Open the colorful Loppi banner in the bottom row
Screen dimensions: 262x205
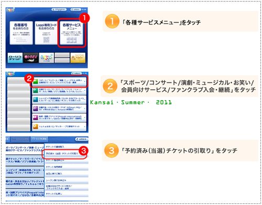[x=46, y=58]
